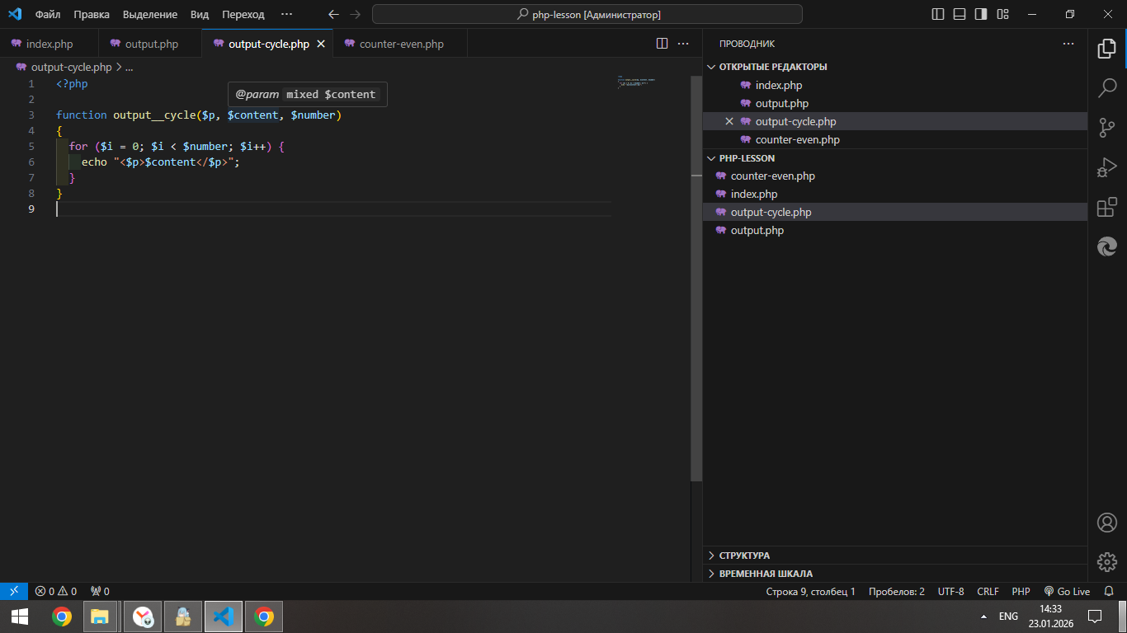Click the split editor right icon
Image resolution: width=1127 pixels, height=633 pixels.
(662, 44)
